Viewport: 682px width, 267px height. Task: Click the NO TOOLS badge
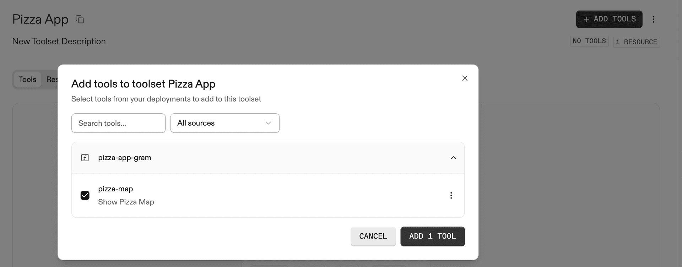click(589, 41)
